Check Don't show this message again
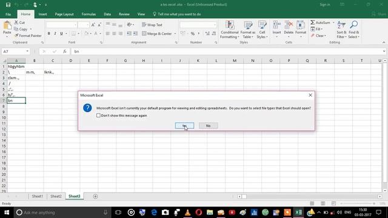Viewport: 388px width, 218px height. point(98,116)
